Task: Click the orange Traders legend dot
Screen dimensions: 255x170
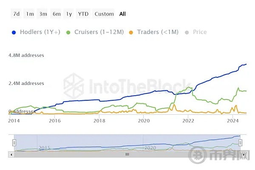Action: (x=131, y=32)
